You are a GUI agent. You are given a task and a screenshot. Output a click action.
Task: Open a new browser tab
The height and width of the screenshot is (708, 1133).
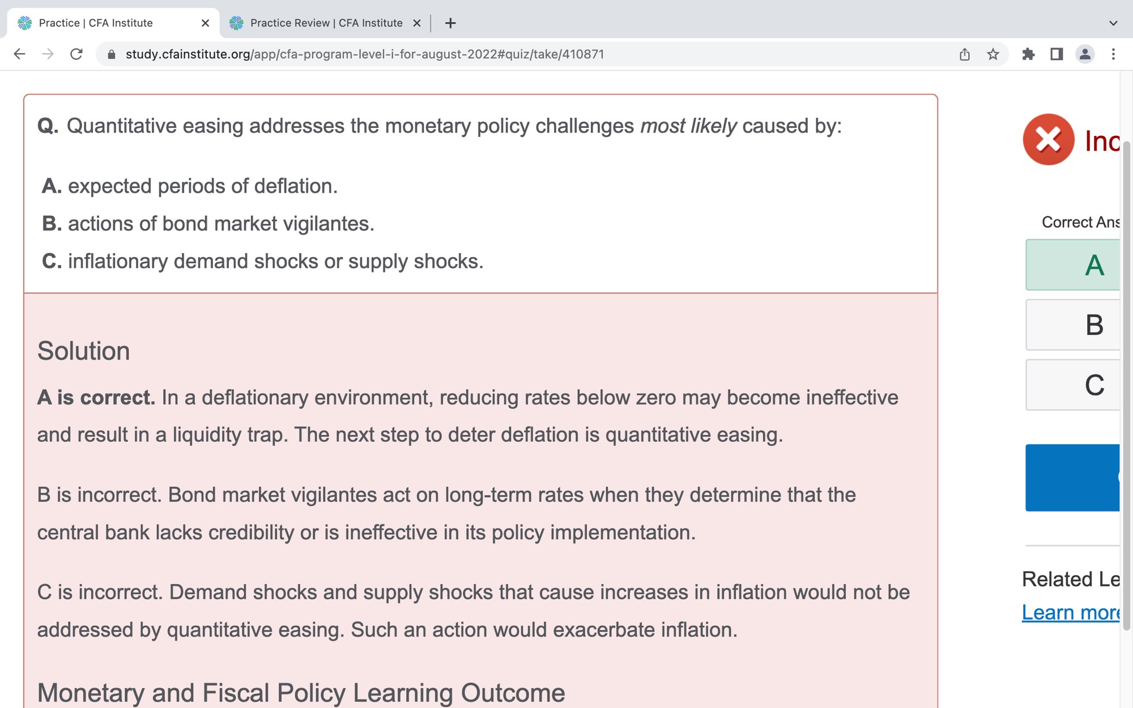(450, 23)
